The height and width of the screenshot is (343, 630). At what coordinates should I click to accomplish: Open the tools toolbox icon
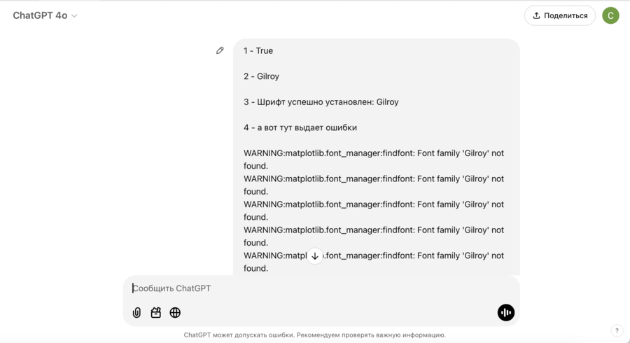coord(156,313)
